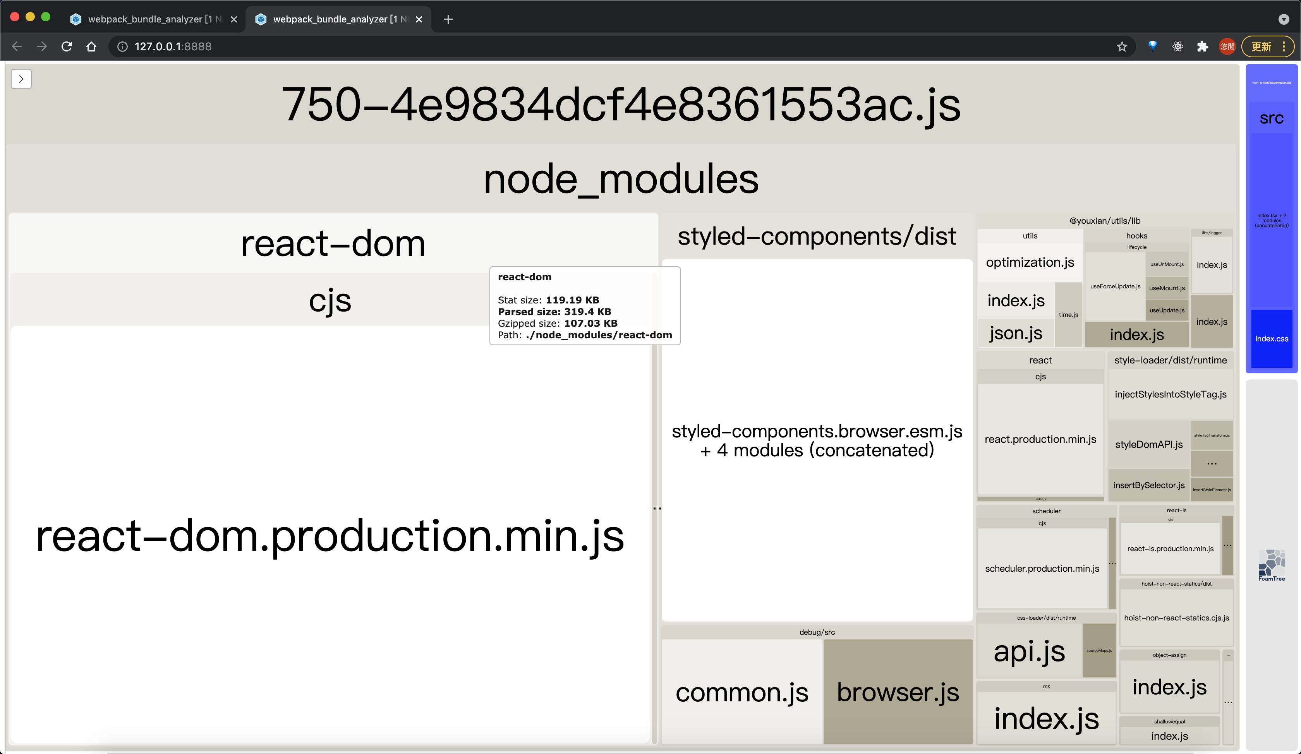Click the node_modules group label

pos(621,178)
